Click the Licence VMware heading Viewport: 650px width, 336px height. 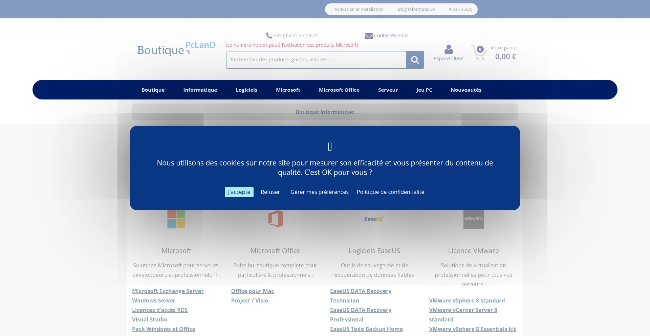473,251
